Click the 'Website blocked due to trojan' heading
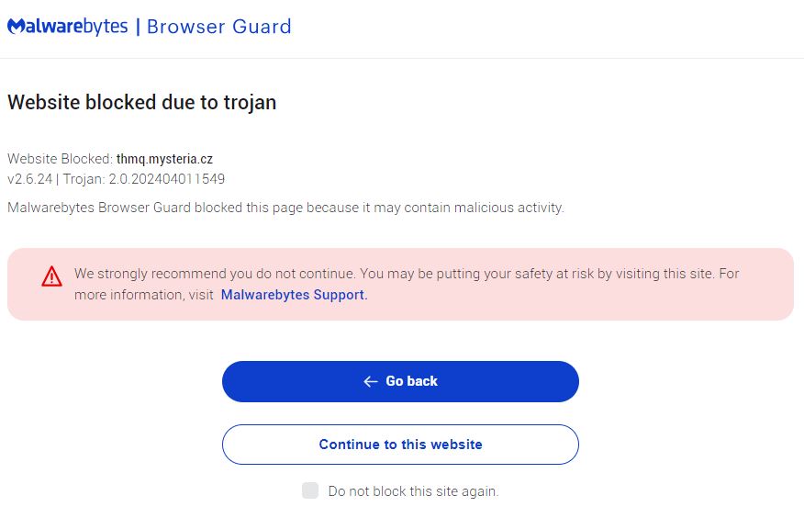This screenshot has width=804, height=518. coord(141,102)
